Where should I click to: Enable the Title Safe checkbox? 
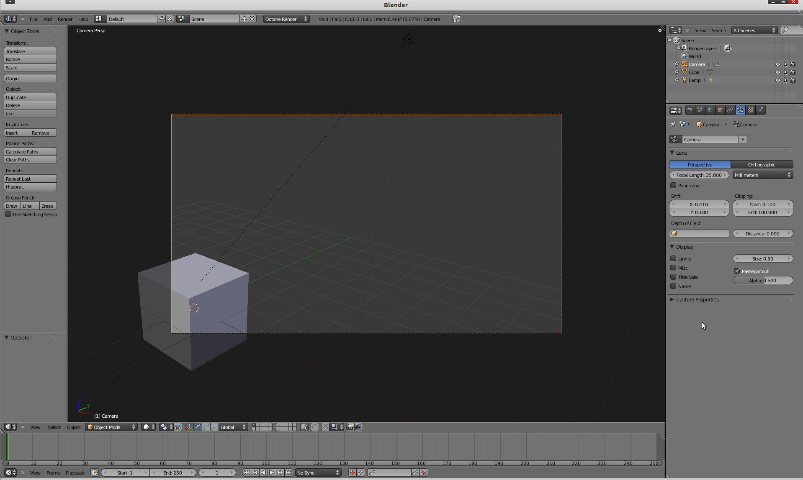[673, 277]
